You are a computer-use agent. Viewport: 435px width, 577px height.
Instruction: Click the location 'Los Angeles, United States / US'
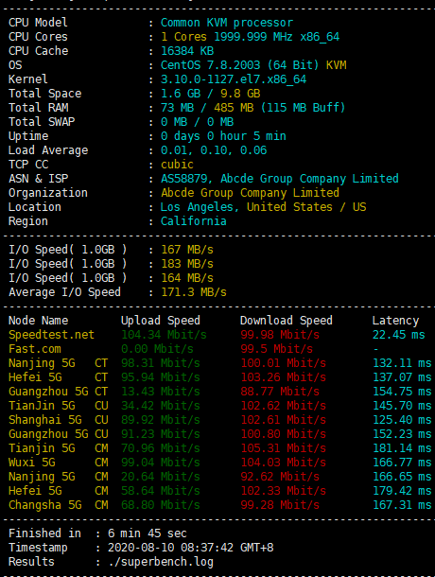click(x=264, y=207)
